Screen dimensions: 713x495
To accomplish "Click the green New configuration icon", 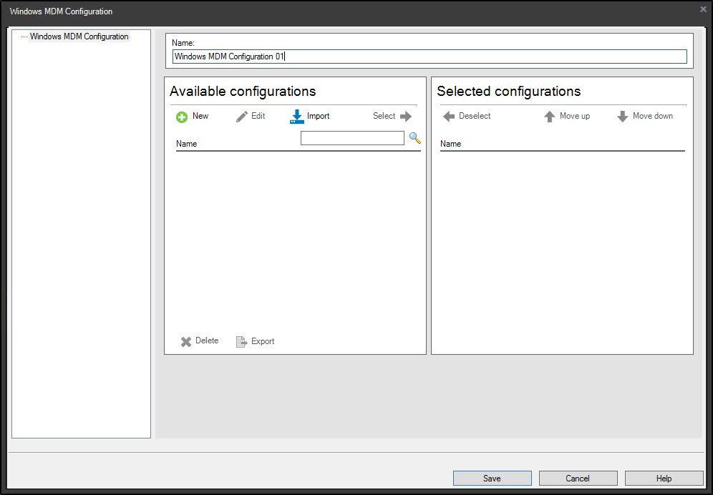I will point(182,117).
